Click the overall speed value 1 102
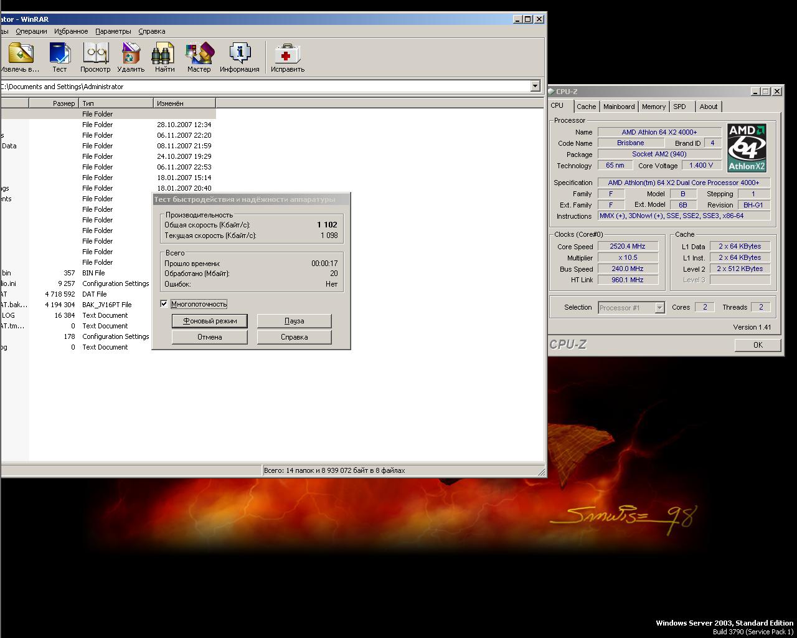Screen dimensions: 797x638 point(327,225)
